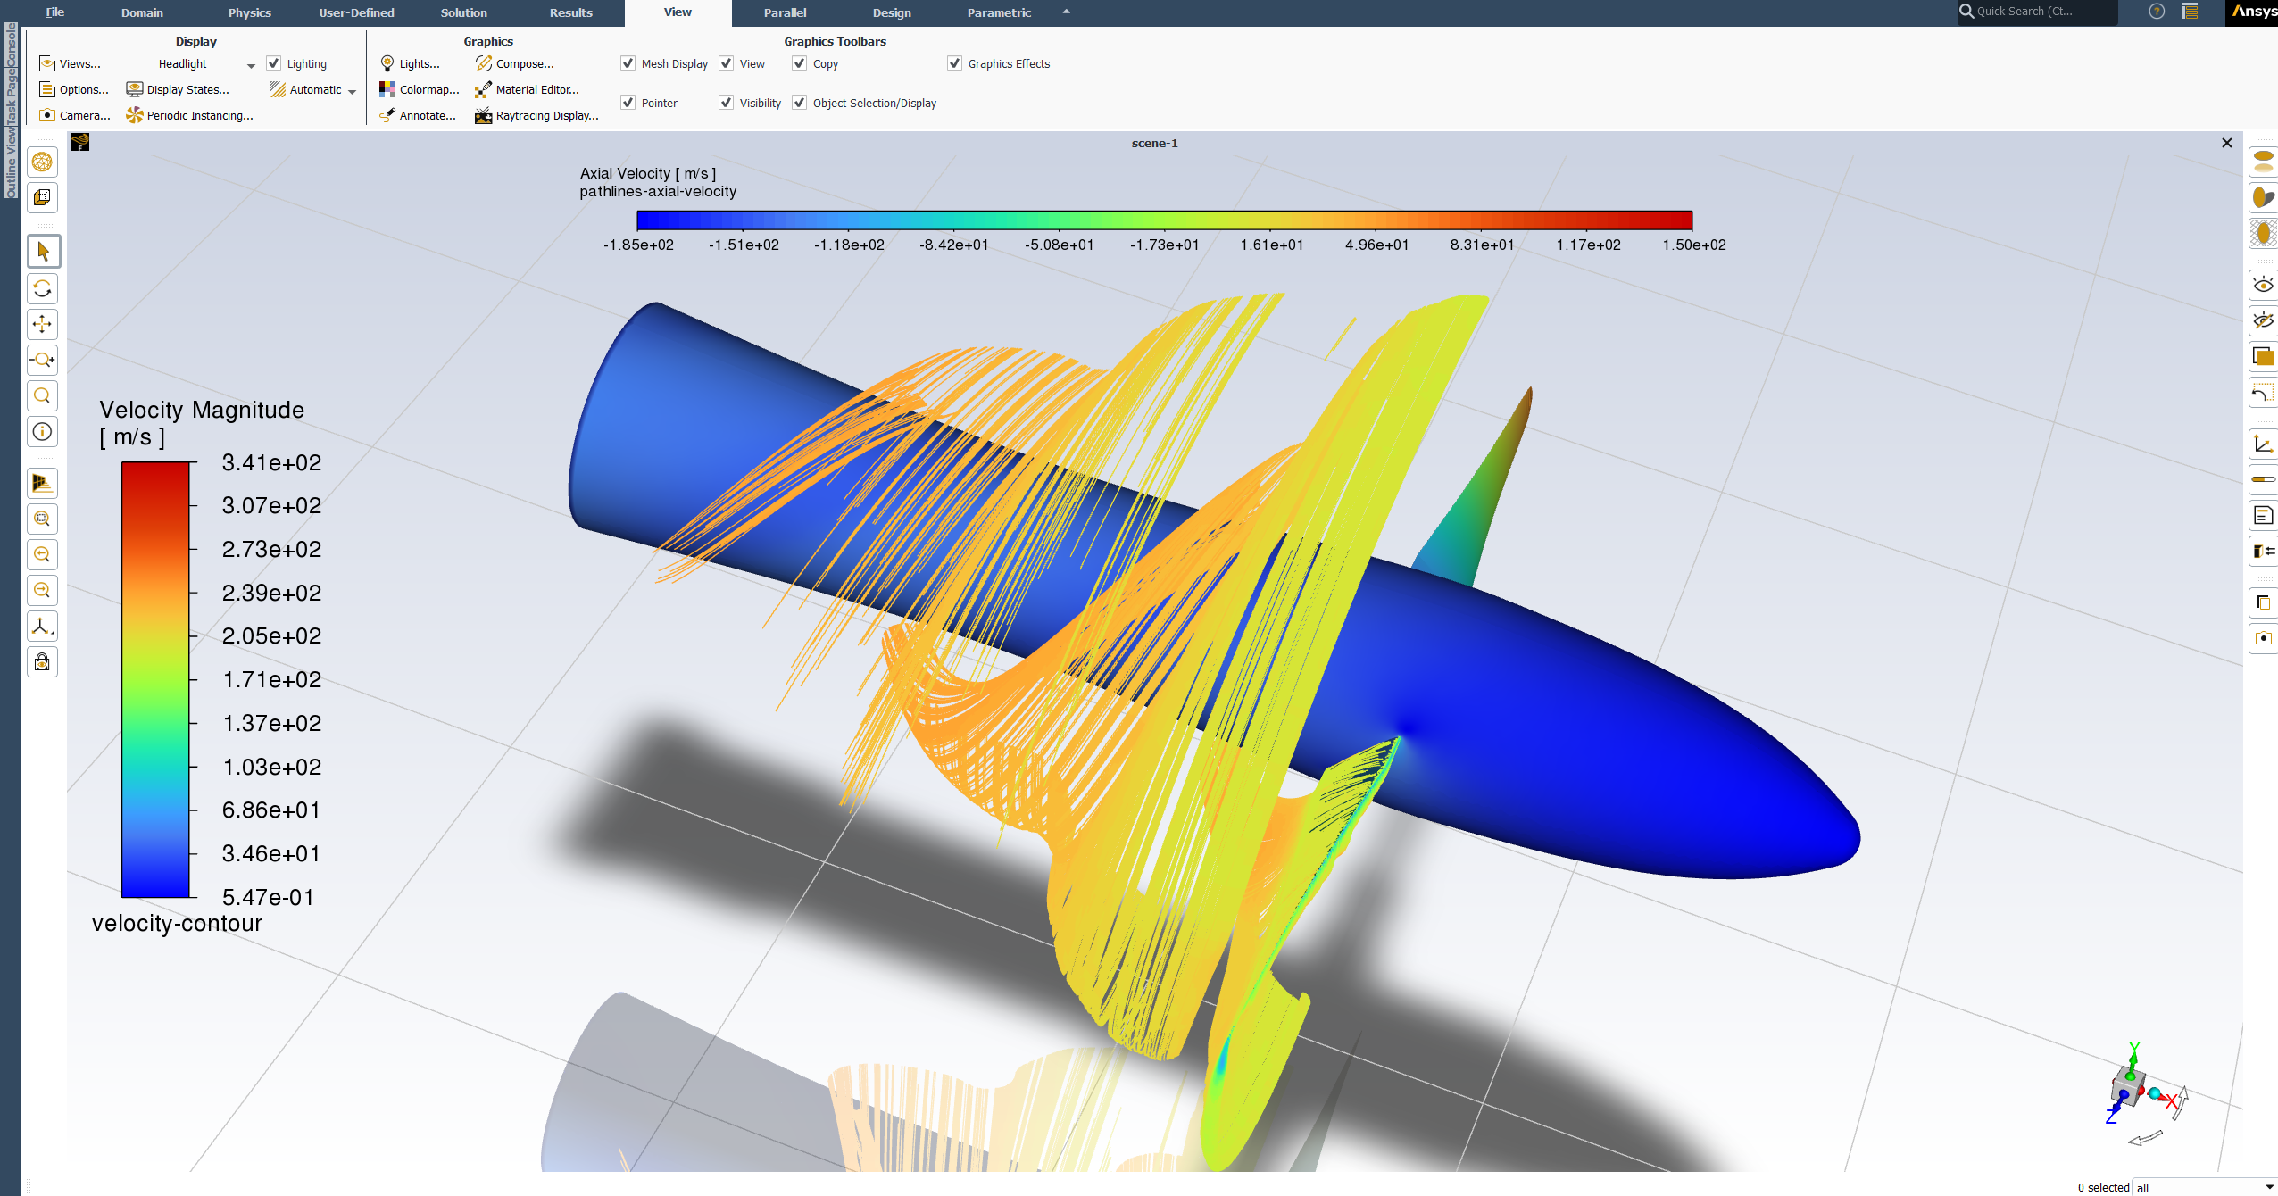This screenshot has width=2278, height=1196.
Task: Open the Views... dialog
Action: point(70,64)
